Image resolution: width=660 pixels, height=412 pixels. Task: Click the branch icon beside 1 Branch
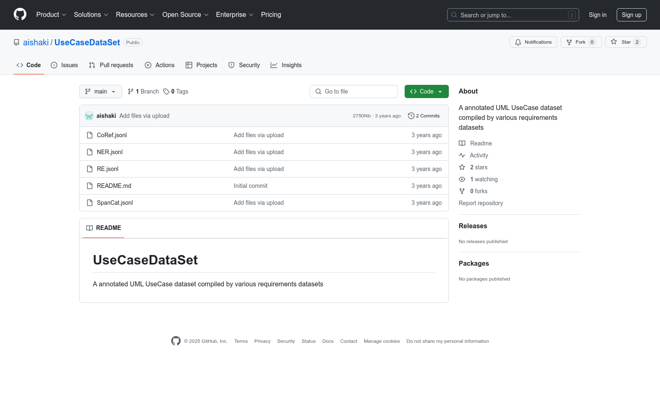pos(131,91)
